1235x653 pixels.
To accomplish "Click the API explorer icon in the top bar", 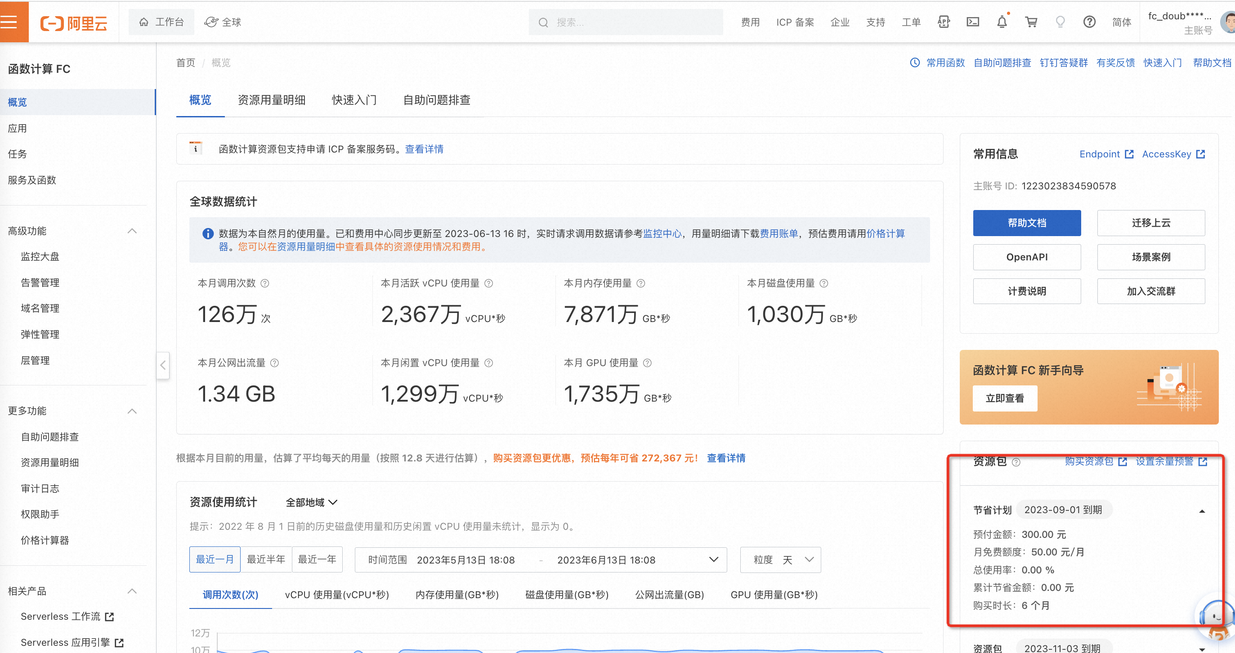I will click(943, 22).
